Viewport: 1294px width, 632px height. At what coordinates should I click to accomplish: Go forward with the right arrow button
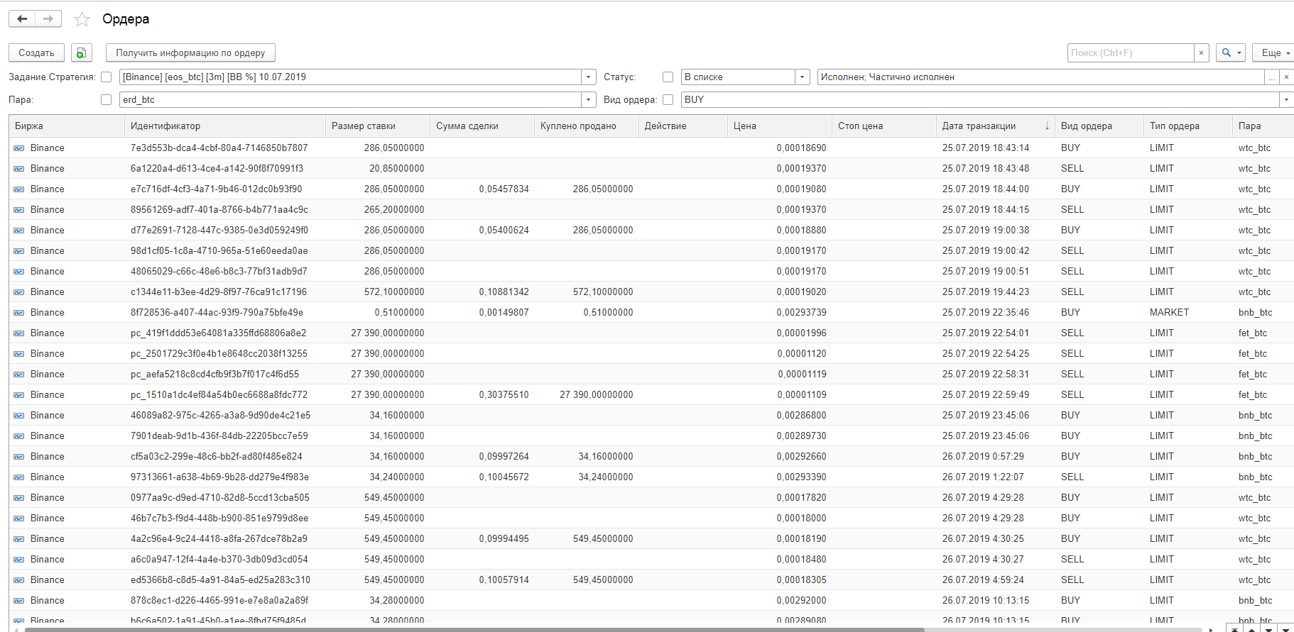48,19
